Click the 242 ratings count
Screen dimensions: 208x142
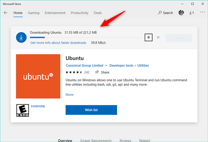point(87,72)
